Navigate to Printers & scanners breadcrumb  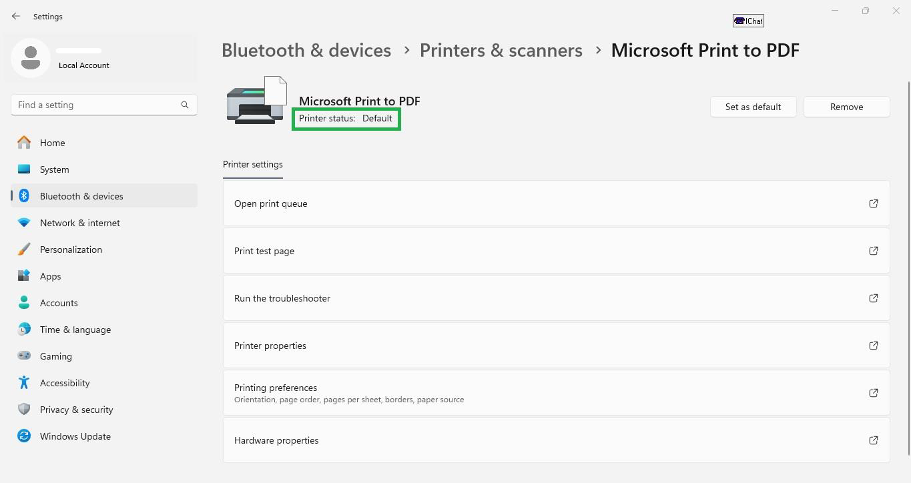[501, 51]
